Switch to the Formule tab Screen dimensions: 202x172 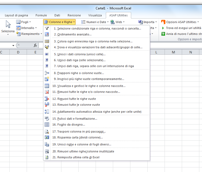(41, 15)
